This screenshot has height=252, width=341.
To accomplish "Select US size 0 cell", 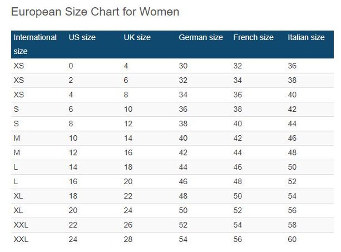I will pyautogui.click(x=71, y=66).
